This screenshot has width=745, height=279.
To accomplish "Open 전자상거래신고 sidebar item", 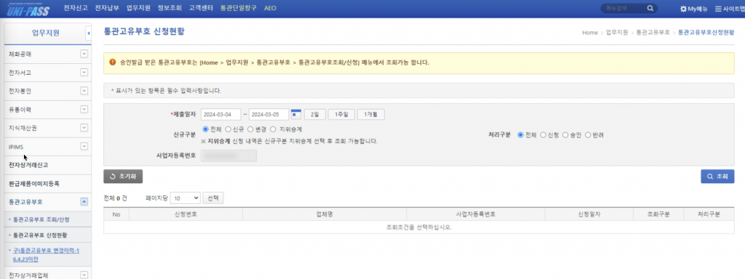I will pyautogui.click(x=28, y=165).
